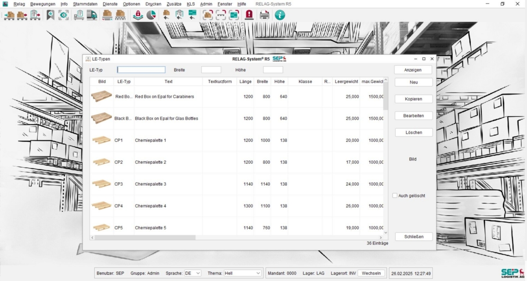The height and width of the screenshot is (281, 527).
Task: Open the Sprache language dropdown
Action: point(192,273)
